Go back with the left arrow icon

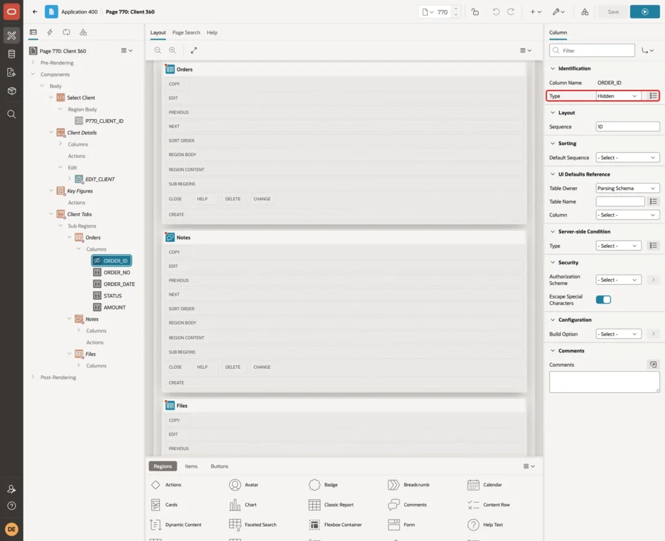point(35,12)
